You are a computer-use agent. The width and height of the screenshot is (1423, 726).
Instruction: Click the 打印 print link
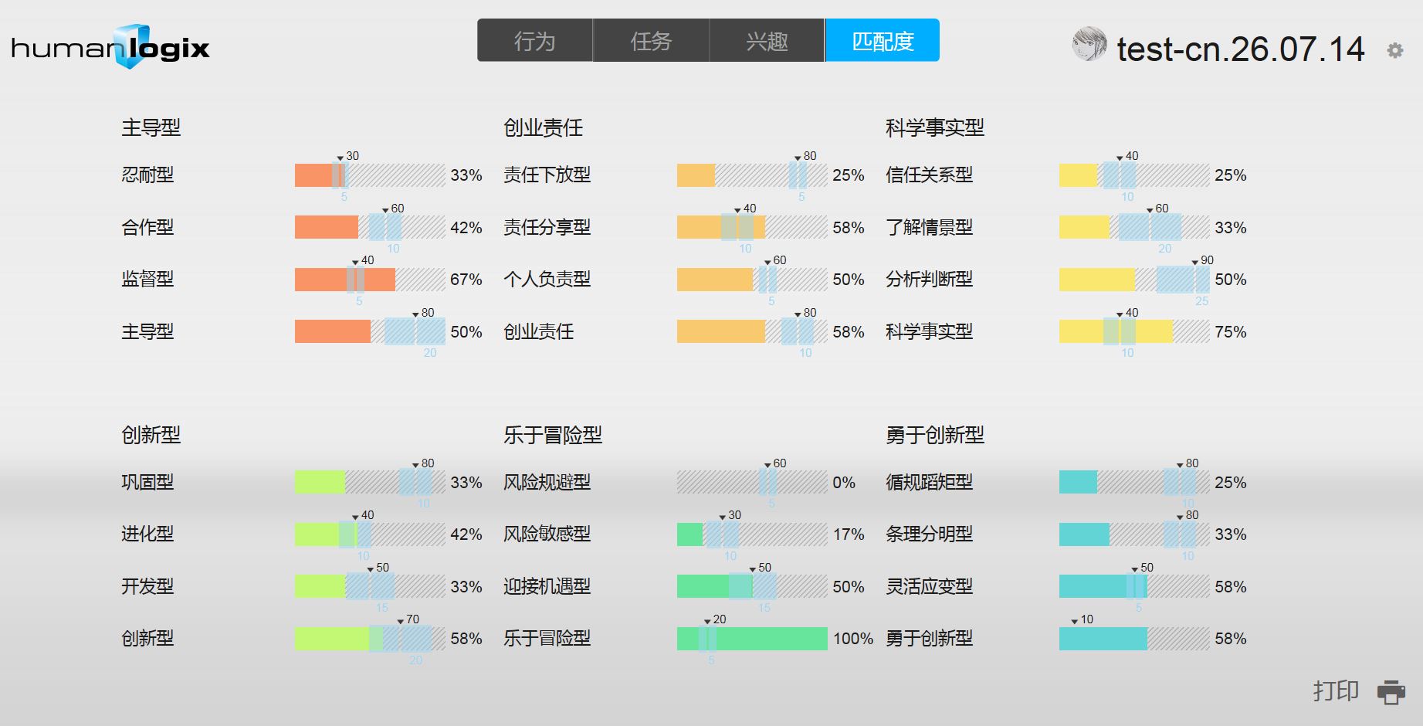point(1336,690)
